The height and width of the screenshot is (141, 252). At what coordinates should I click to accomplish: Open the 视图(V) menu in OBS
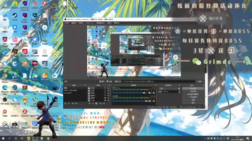(x=81, y=23)
